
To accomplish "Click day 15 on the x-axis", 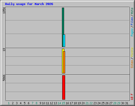I will coord(63,103).
